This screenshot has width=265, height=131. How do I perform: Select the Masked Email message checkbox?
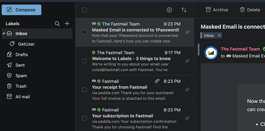(x=84, y=32)
